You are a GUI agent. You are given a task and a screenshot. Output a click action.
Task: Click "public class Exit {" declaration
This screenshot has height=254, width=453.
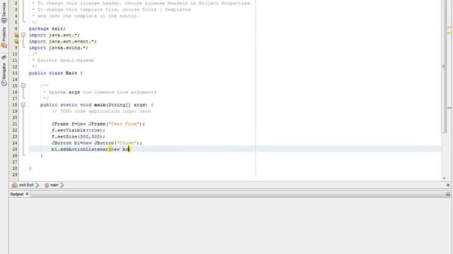tap(56, 73)
